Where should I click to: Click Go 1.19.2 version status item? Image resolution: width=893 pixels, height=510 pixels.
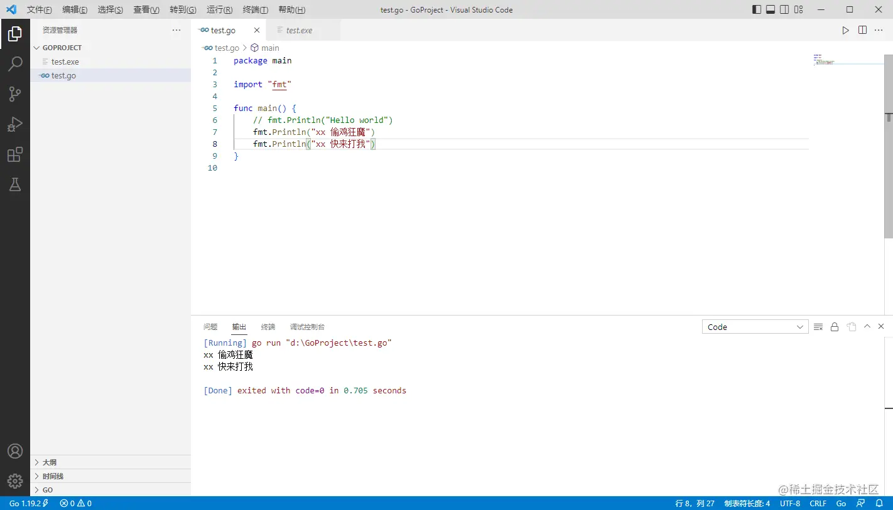(x=29, y=503)
